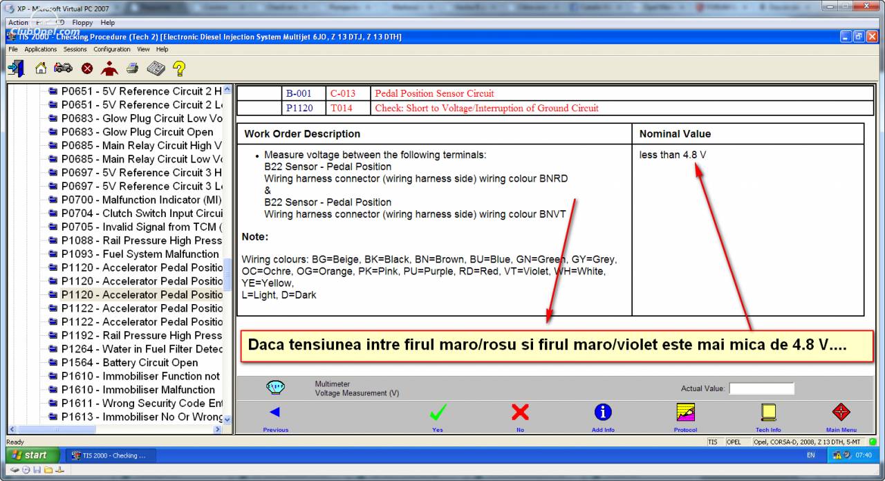Click the hard disk icon in Virtual PC status bar
This screenshot has width=885, height=481.
15,470
